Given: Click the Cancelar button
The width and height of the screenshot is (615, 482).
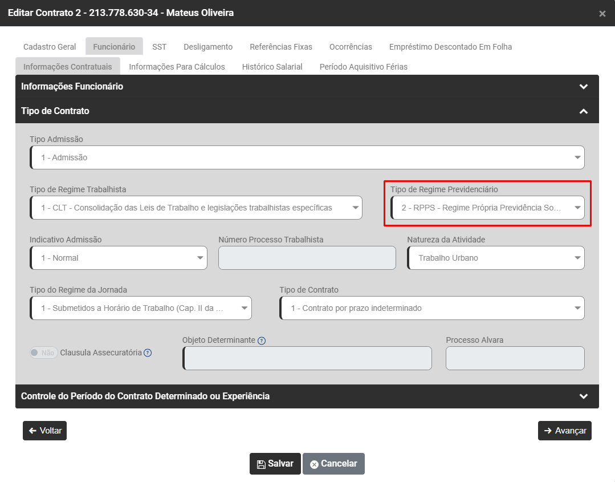Looking at the screenshot, I should click(x=333, y=464).
